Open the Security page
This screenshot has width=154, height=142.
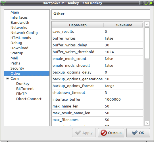(17, 68)
